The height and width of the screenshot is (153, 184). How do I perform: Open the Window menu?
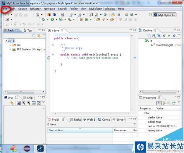(x=110, y=9)
